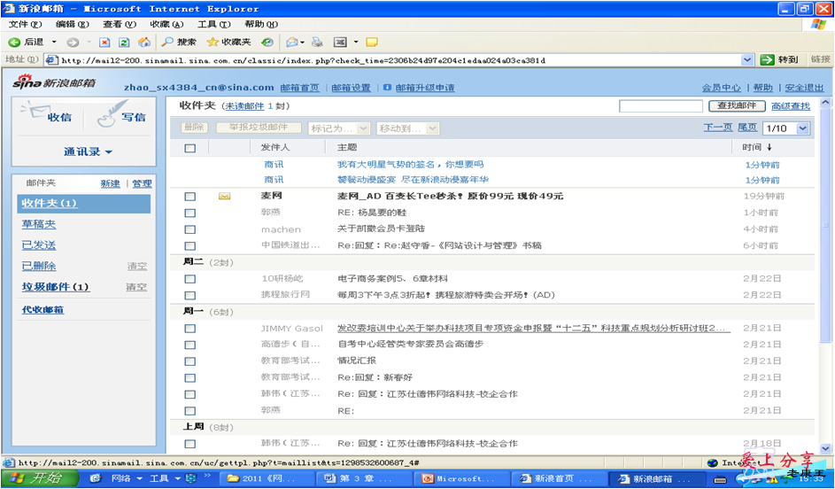This screenshot has width=835, height=489.
Task: Click the Sina 新浪邮箱 logo
Action: coord(54,82)
